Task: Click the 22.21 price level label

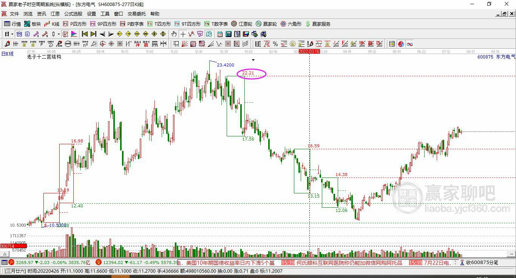Action: (248, 73)
